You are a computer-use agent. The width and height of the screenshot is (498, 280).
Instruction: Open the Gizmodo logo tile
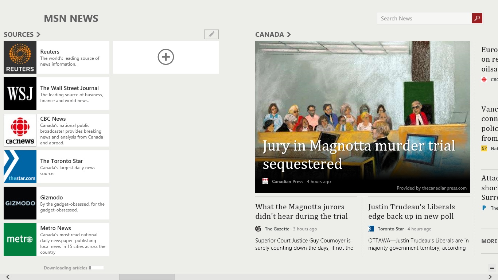coord(20,203)
